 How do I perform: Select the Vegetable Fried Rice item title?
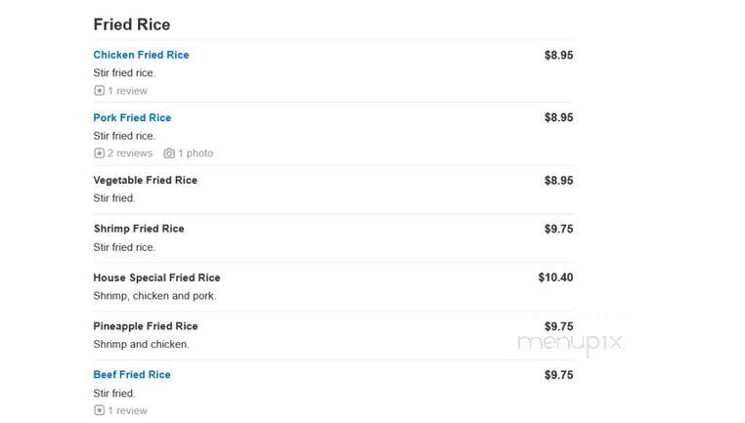pyautogui.click(x=145, y=181)
